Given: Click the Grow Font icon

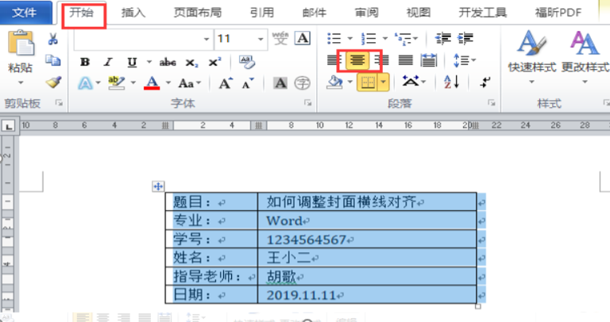Looking at the screenshot, I should point(226,83).
